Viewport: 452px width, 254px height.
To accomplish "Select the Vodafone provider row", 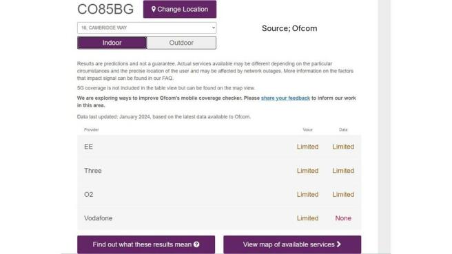I will (219, 218).
